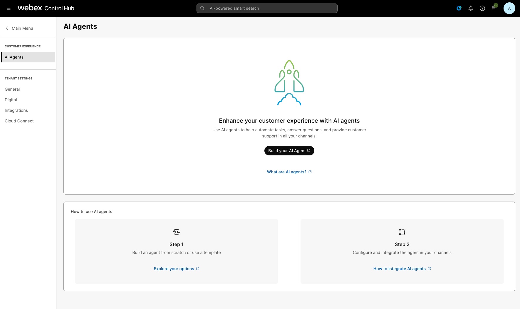Click the Step 2 integration flow icon
Screen dimensions: 520x309
(x=402, y=232)
